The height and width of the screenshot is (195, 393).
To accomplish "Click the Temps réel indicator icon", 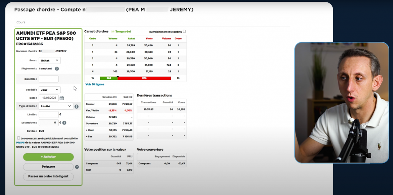I will coord(113,31).
